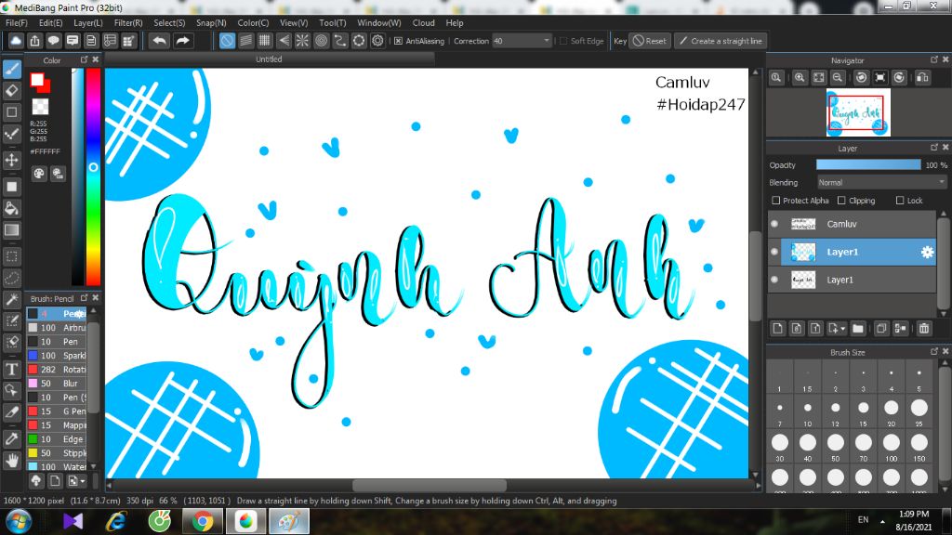This screenshot has height=535, width=952.
Task: Select the Magic Wand tool
Action: pos(11,299)
